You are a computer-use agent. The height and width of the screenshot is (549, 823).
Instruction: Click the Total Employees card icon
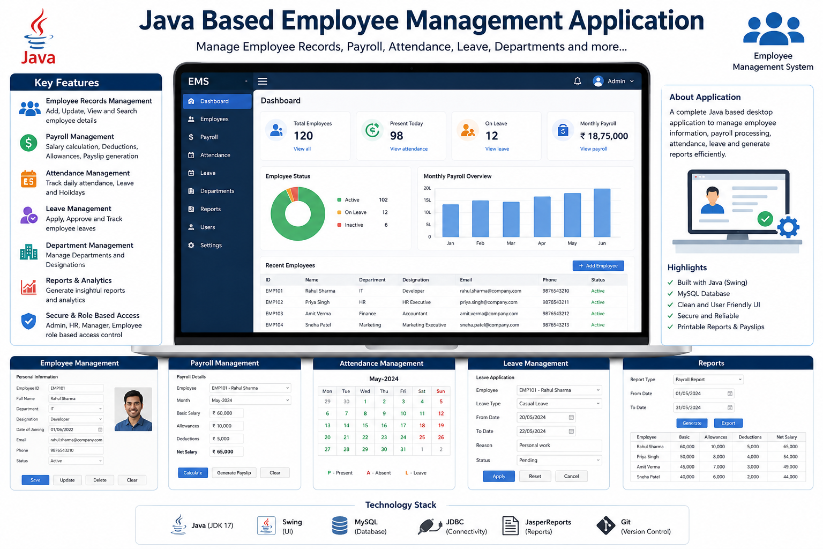pos(276,130)
